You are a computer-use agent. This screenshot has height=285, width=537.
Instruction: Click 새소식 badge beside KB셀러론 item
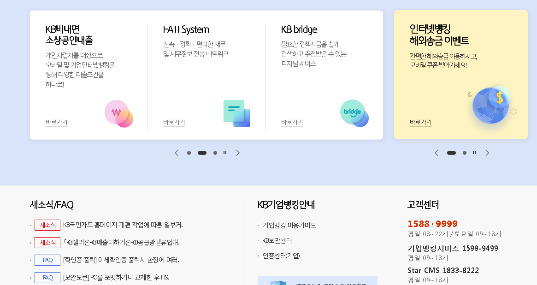click(x=47, y=242)
